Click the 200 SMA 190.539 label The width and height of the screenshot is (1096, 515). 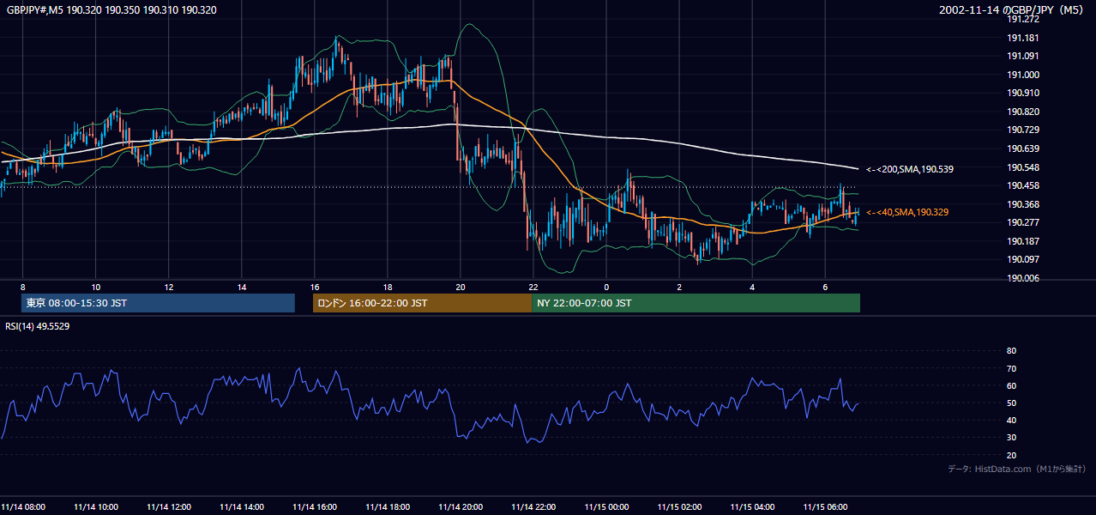(910, 169)
